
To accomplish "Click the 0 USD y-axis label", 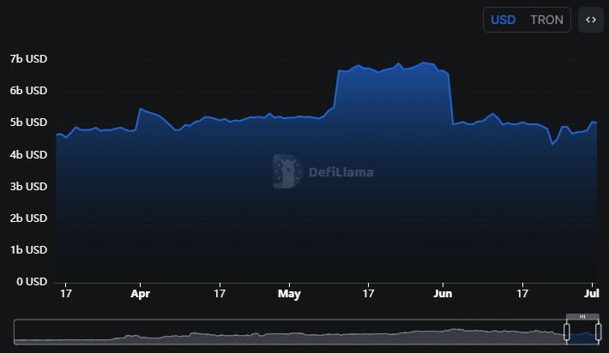I will [32, 282].
